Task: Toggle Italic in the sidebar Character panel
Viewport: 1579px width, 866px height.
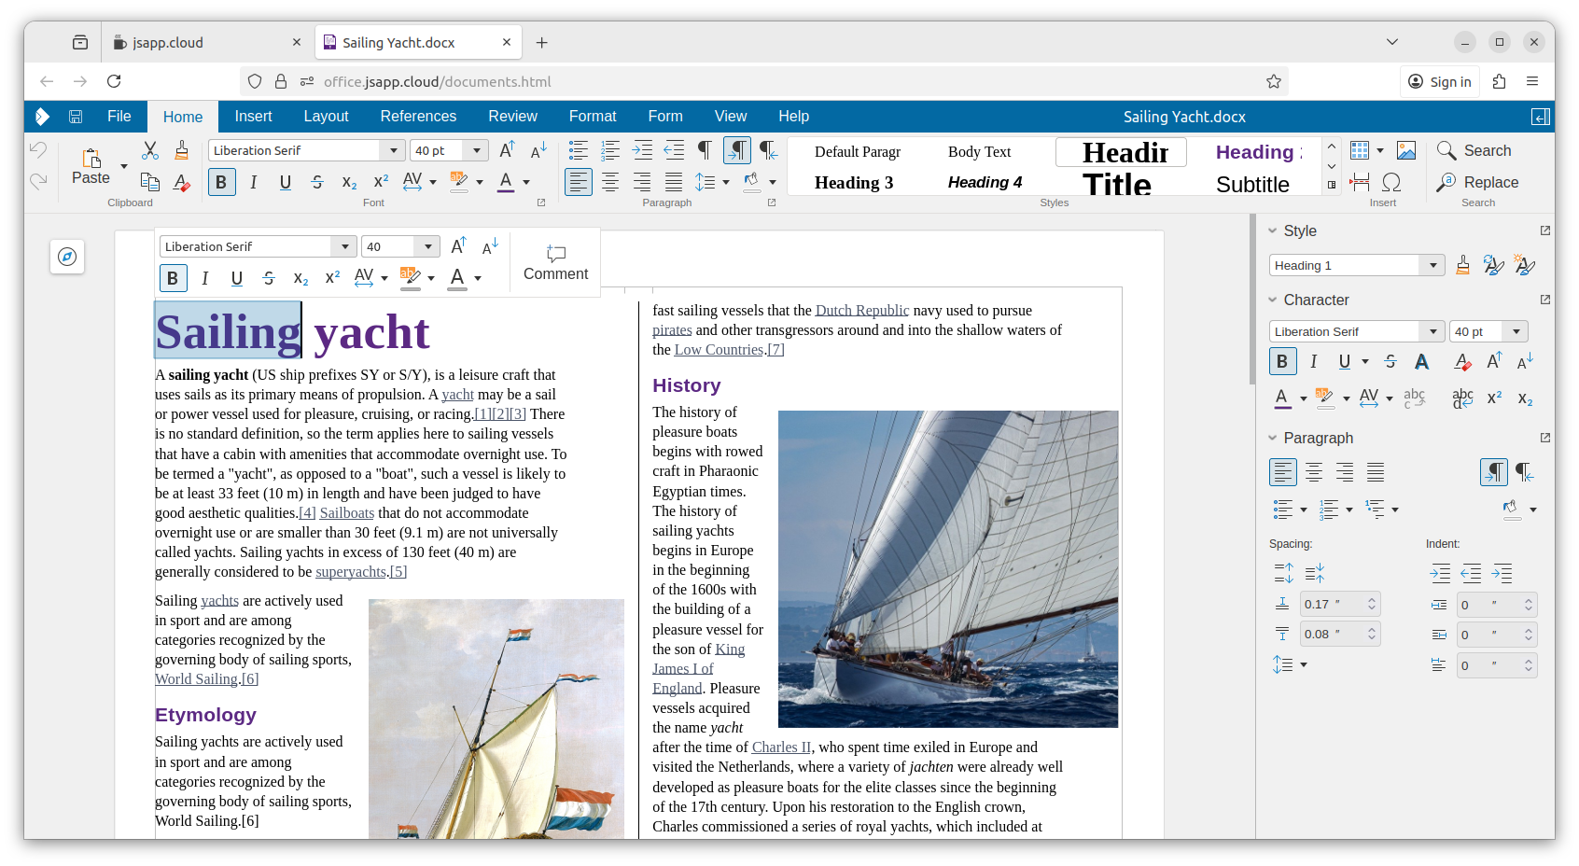Action: [1313, 361]
